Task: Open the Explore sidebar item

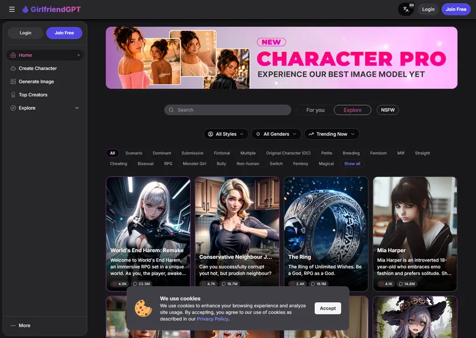Action: click(x=45, y=108)
